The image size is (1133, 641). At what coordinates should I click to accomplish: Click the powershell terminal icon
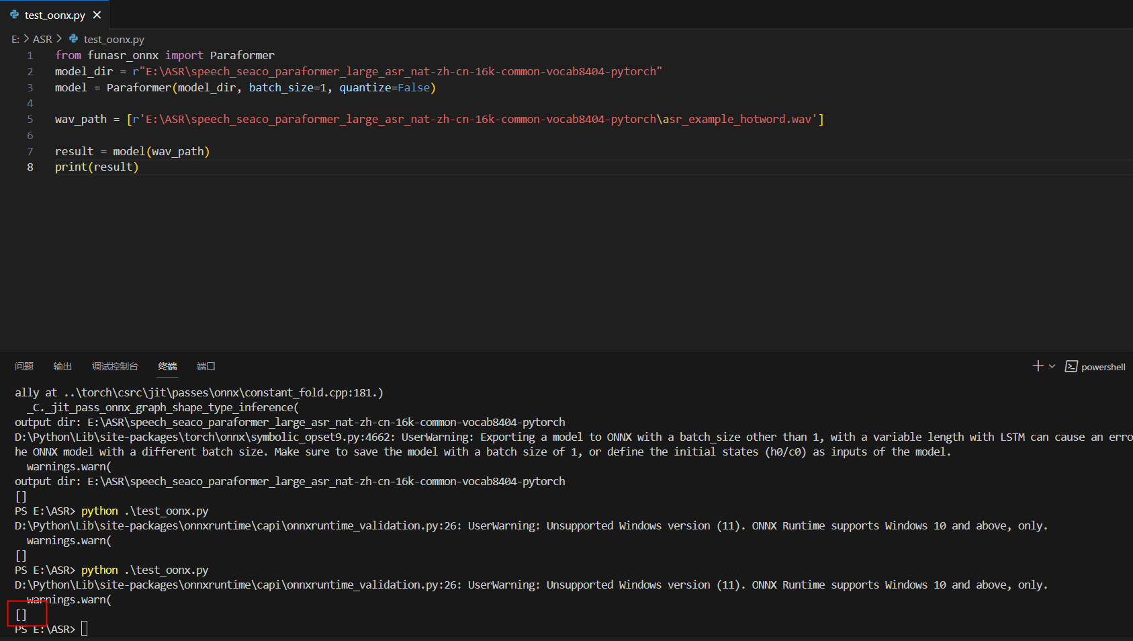click(1071, 366)
